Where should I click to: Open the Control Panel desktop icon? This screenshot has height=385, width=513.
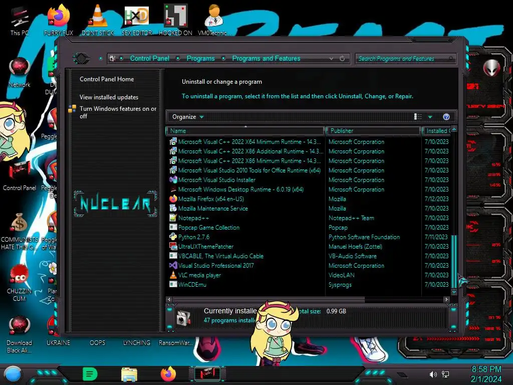pyautogui.click(x=20, y=175)
